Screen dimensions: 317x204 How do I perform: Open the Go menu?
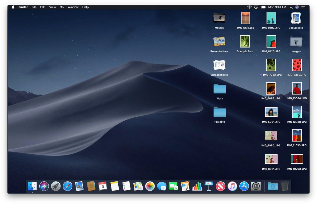[62, 7]
